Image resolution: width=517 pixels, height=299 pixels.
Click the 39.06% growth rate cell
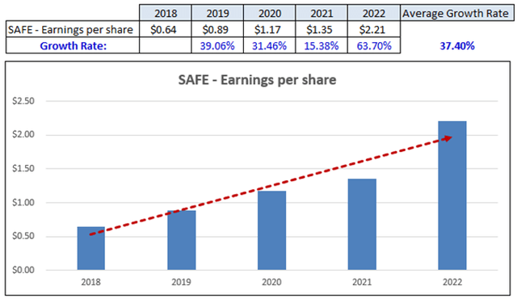(x=217, y=45)
